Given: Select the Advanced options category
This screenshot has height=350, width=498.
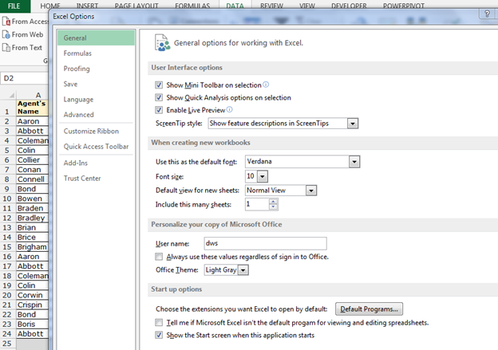Looking at the screenshot, I should click(x=96, y=115).
